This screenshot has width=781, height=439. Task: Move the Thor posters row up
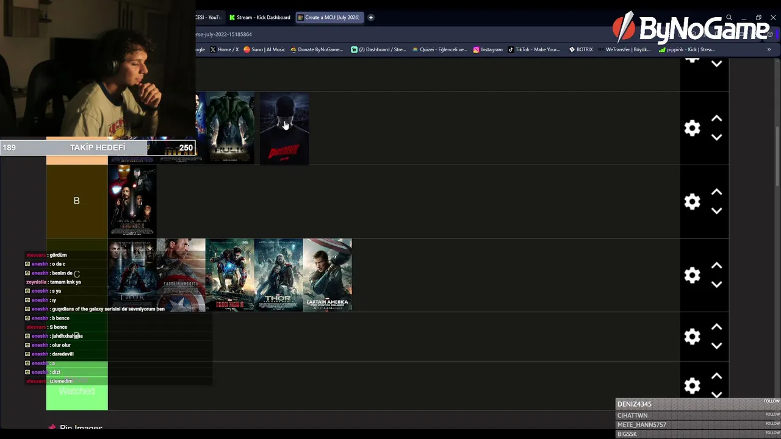[x=717, y=266]
